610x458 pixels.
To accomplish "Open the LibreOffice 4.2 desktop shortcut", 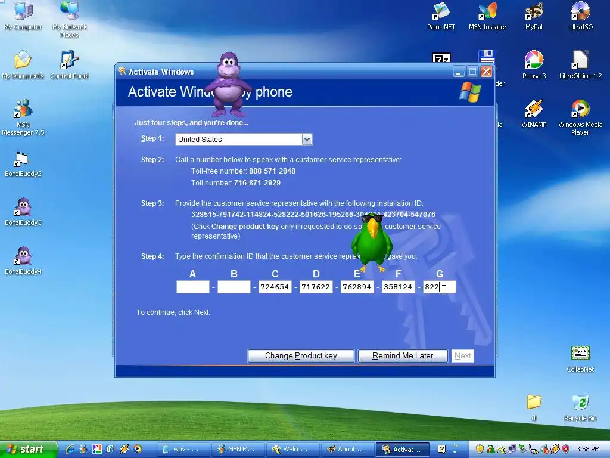I will [580, 65].
